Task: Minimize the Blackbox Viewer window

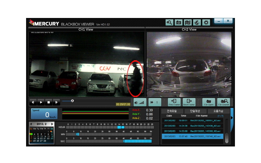Action: 219,21
